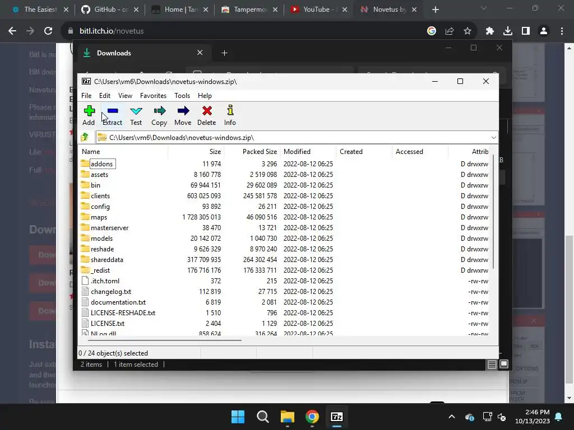Reload the Chrome page

click(x=48, y=31)
